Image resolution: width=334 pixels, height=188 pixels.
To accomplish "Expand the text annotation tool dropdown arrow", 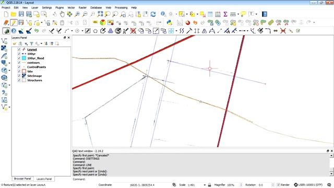I will coord(256,14).
